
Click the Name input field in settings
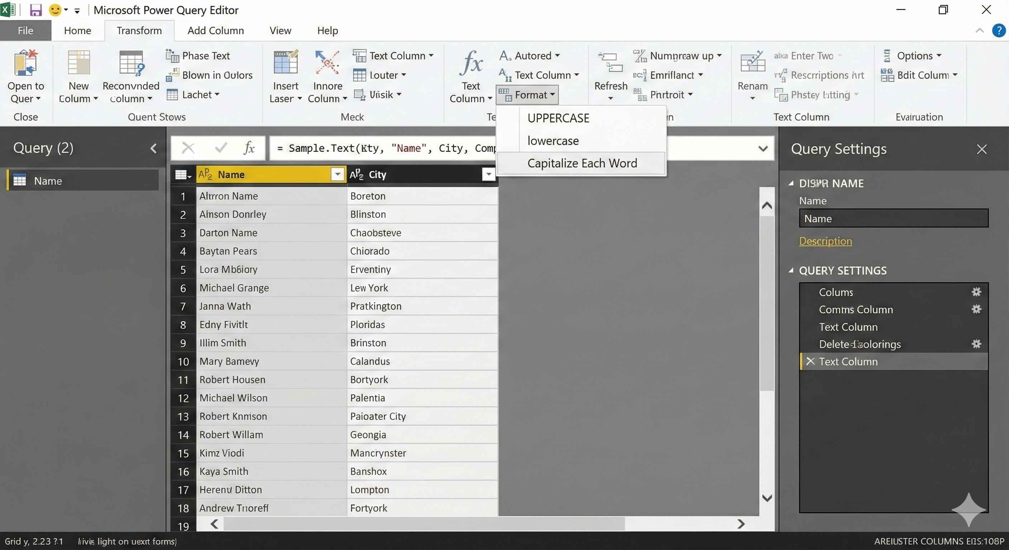[893, 218]
